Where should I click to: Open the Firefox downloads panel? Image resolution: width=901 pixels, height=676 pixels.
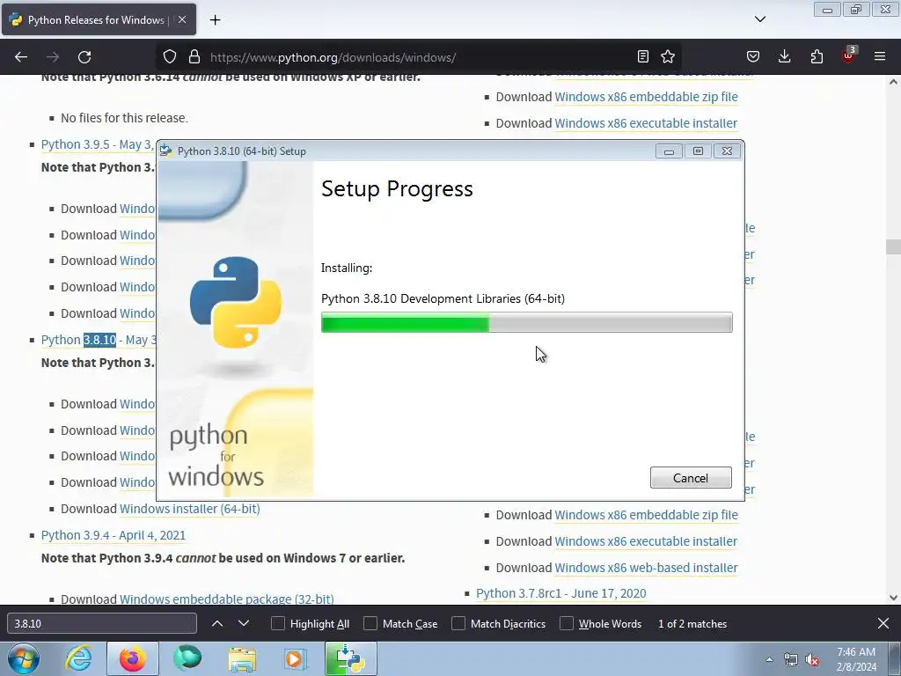point(784,56)
